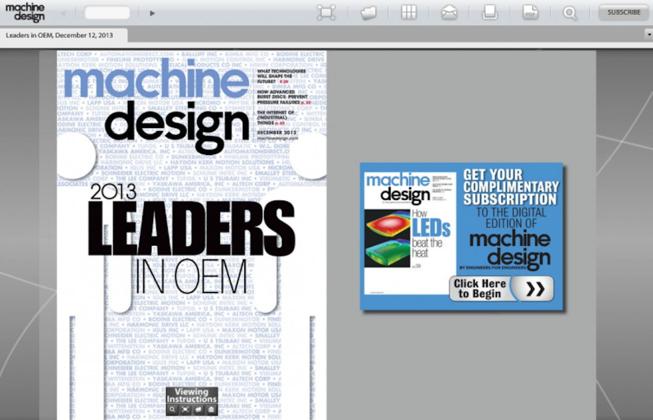Open the thumbnail grid view icon
Image resolution: width=653 pixels, height=420 pixels.
(408, 13)
